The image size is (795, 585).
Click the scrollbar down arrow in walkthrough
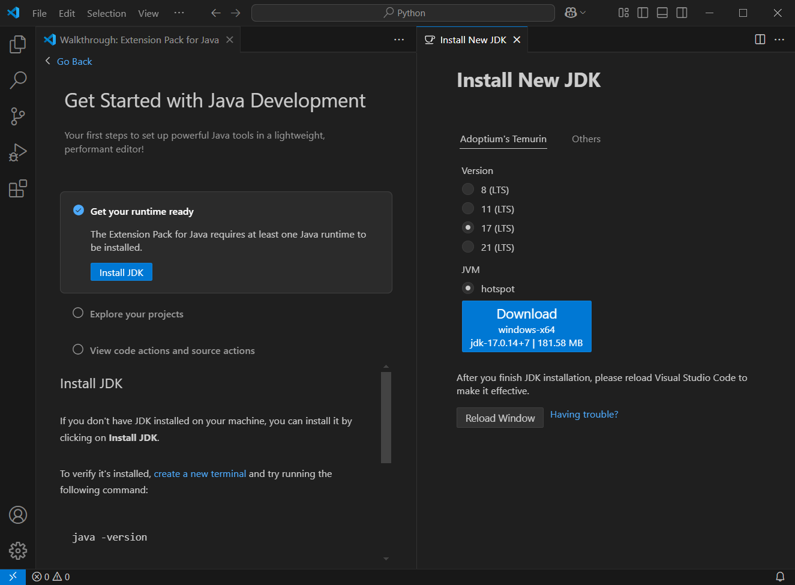tap(386, 559)
